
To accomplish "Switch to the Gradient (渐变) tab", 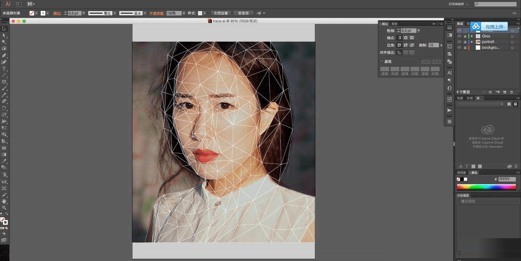I will (x=394, y=24).
